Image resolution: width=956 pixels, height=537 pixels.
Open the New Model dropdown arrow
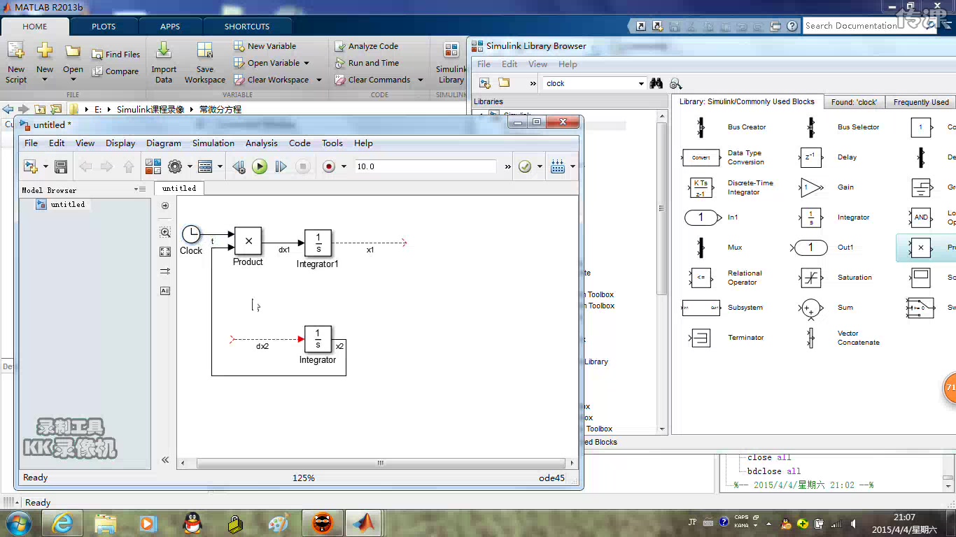(x=45, y=166)
